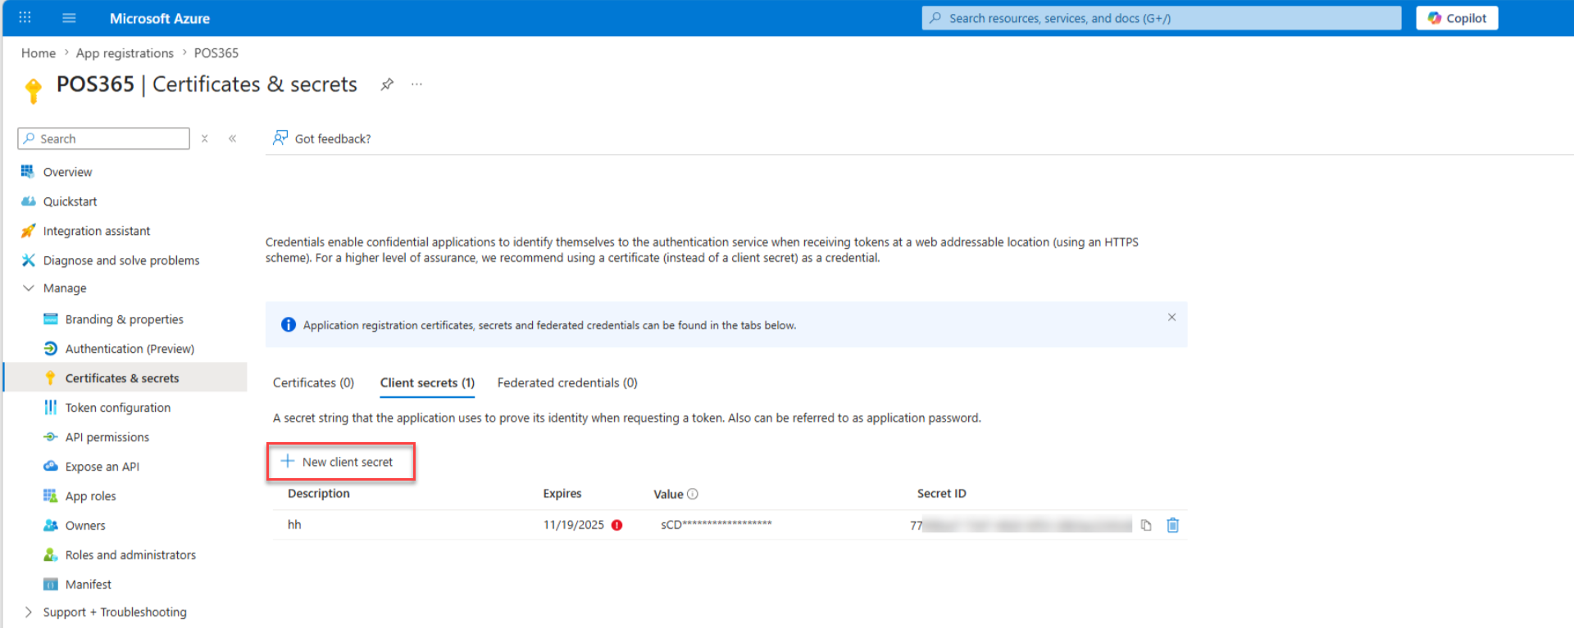
Task: Delete the hh client secret
Action: pyautogui.click(x=1173, y=526)
